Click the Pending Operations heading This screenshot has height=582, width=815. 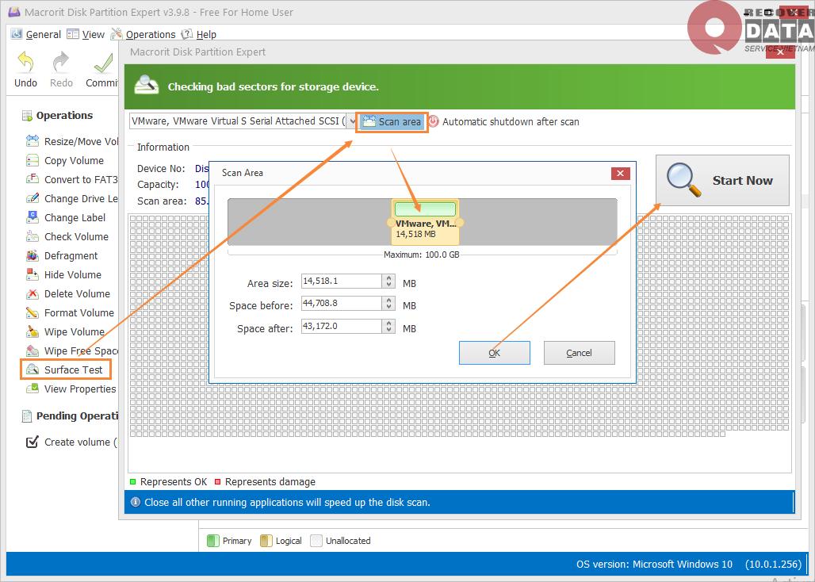coord(77,415)
